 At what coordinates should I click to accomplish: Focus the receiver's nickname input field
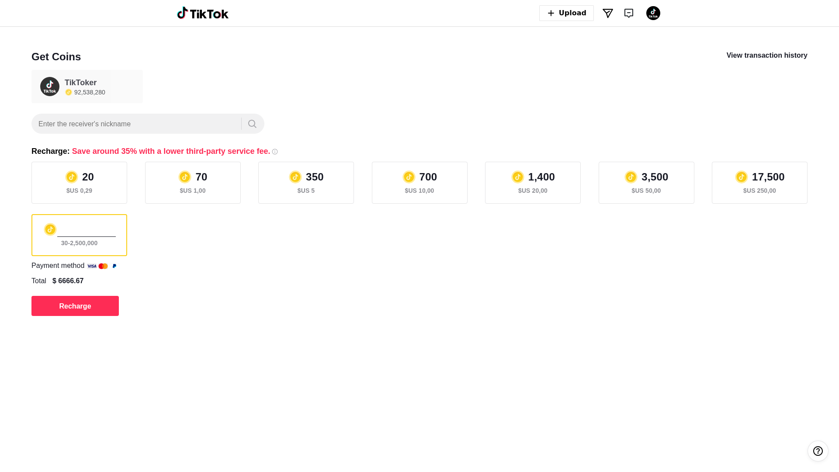[136, 124]
